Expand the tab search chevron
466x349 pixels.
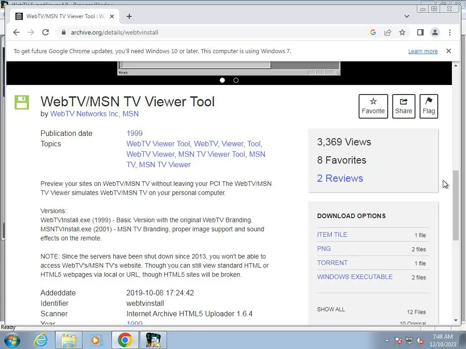click(x=407, y=16)
